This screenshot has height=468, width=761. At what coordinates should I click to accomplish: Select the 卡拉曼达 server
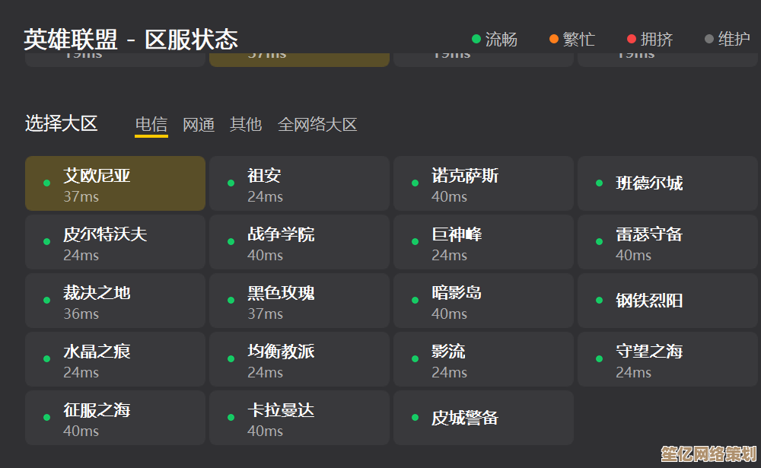(x=299, y=418)
